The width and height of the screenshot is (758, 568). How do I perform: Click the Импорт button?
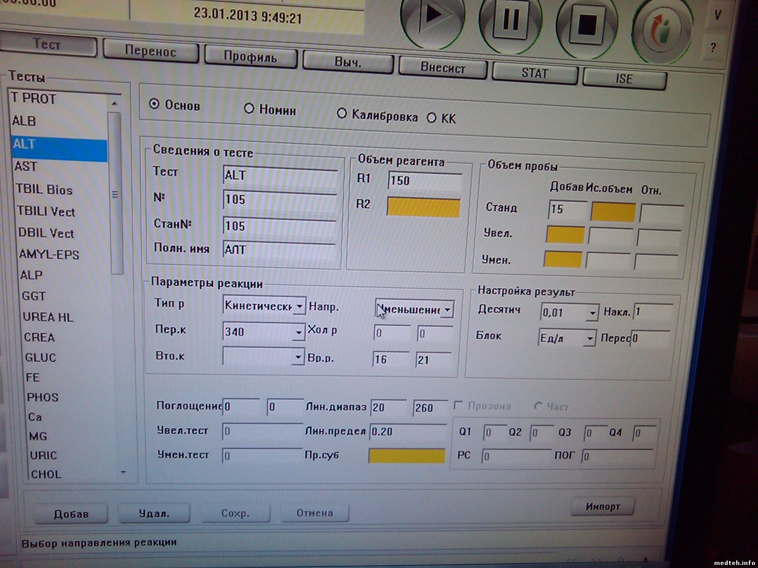click(x=602, y=506)
